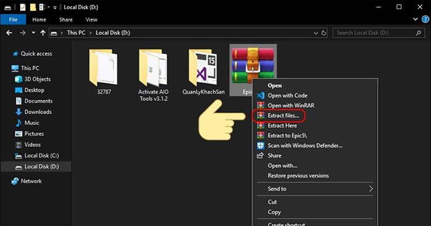
Task: Click the Windows Defender shield icon
Action: [260, 146]
